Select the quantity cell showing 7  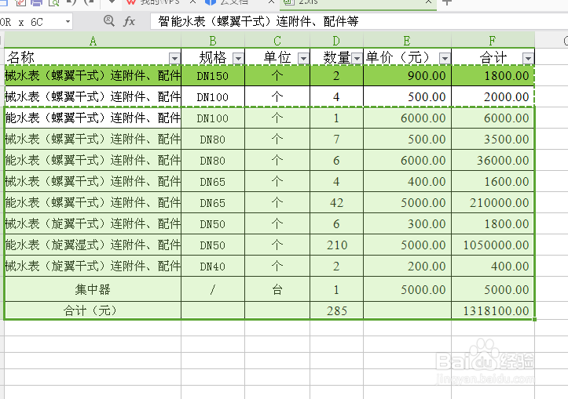click(336, 140)
